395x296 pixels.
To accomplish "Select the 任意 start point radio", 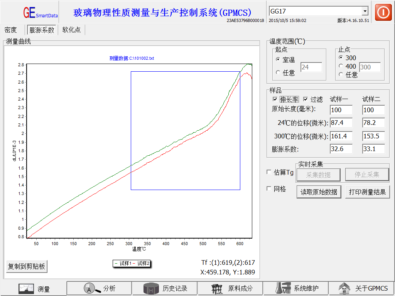I will click(278, 72).
